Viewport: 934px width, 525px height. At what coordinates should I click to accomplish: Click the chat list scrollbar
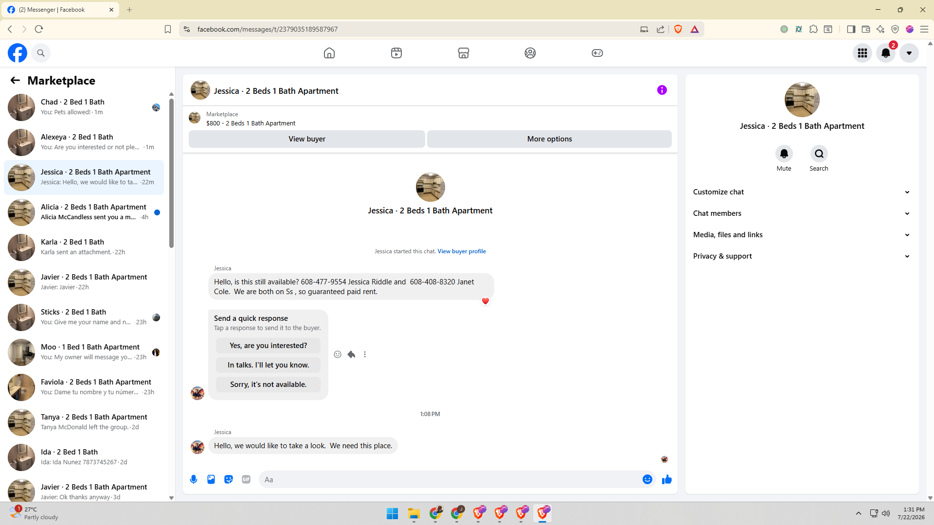(171, 173)
